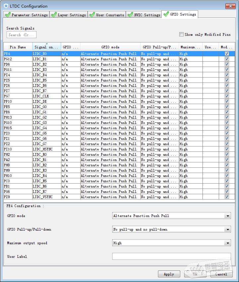The width and height of the screenshot is (239, 282).
Task: Click the LTDC Configuration title bar icon
Action: tap(6, 6)
